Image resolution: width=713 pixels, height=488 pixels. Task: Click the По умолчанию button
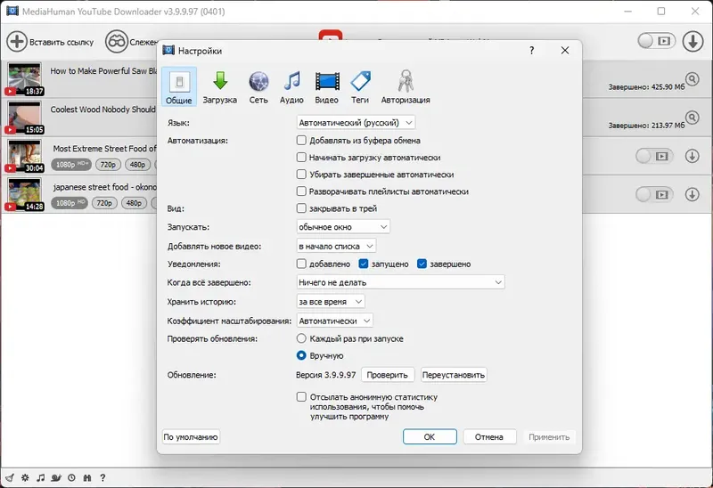tap(191, 436)
